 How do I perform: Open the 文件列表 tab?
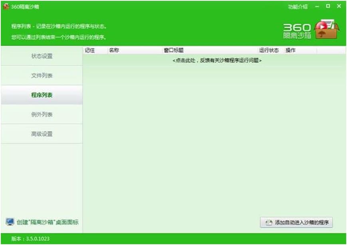pyautogui.click(x=42, y=76)
